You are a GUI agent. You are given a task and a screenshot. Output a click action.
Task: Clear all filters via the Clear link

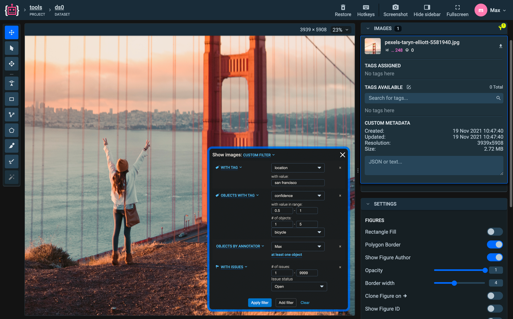305,302
